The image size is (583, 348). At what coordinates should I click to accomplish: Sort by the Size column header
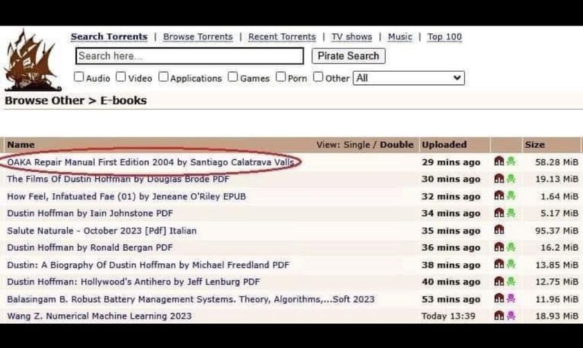(535, 144)
